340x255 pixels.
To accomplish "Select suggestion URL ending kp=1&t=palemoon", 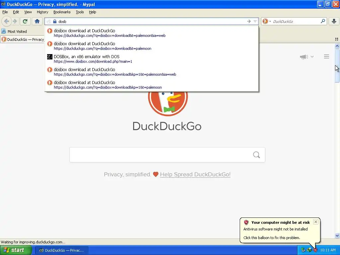I will [x=151, y=85].
